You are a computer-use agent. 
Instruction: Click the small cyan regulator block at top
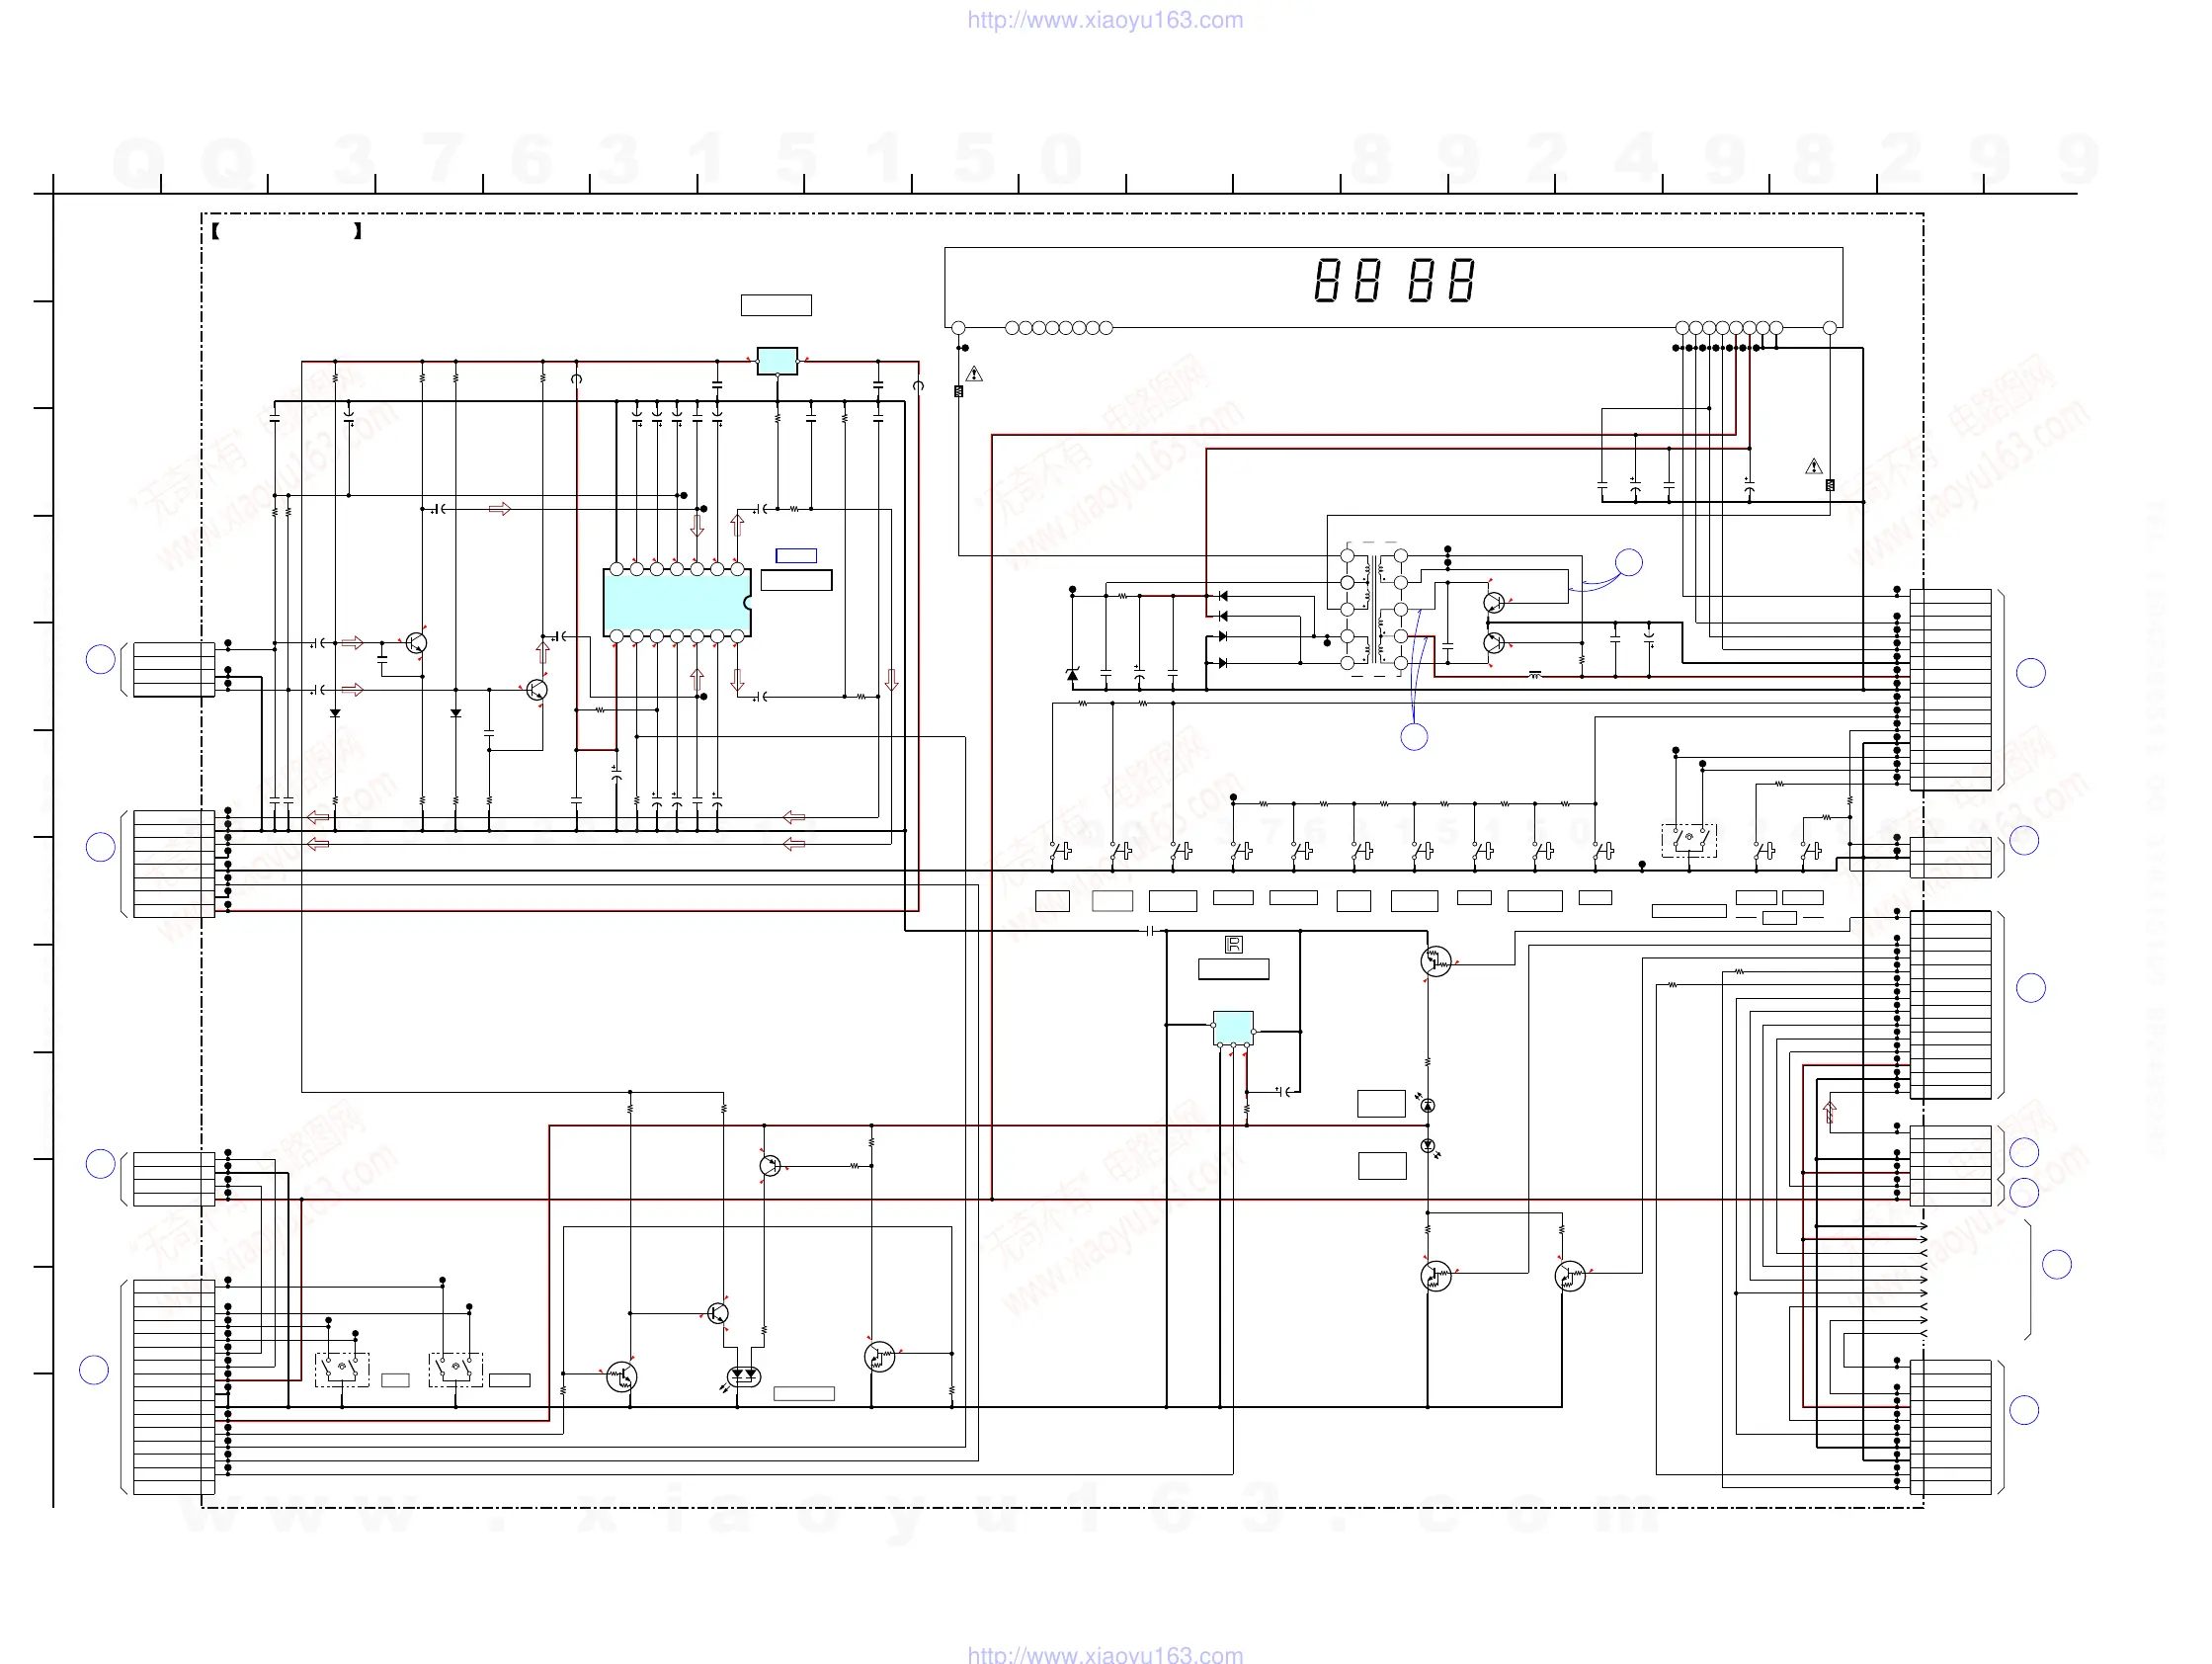[x=777, y=361]
